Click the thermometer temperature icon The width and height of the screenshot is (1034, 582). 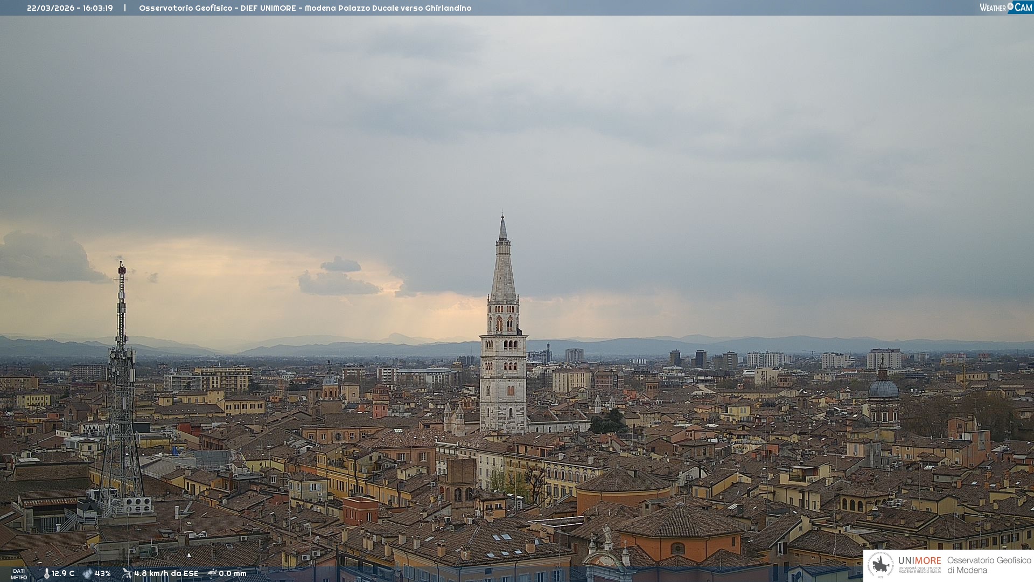pyautogui.click(x=46, y=574)
